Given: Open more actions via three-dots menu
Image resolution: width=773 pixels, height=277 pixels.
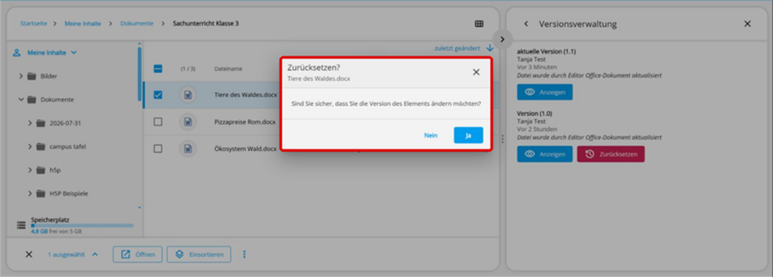Looking at the screenshot, I should point(244,254).
